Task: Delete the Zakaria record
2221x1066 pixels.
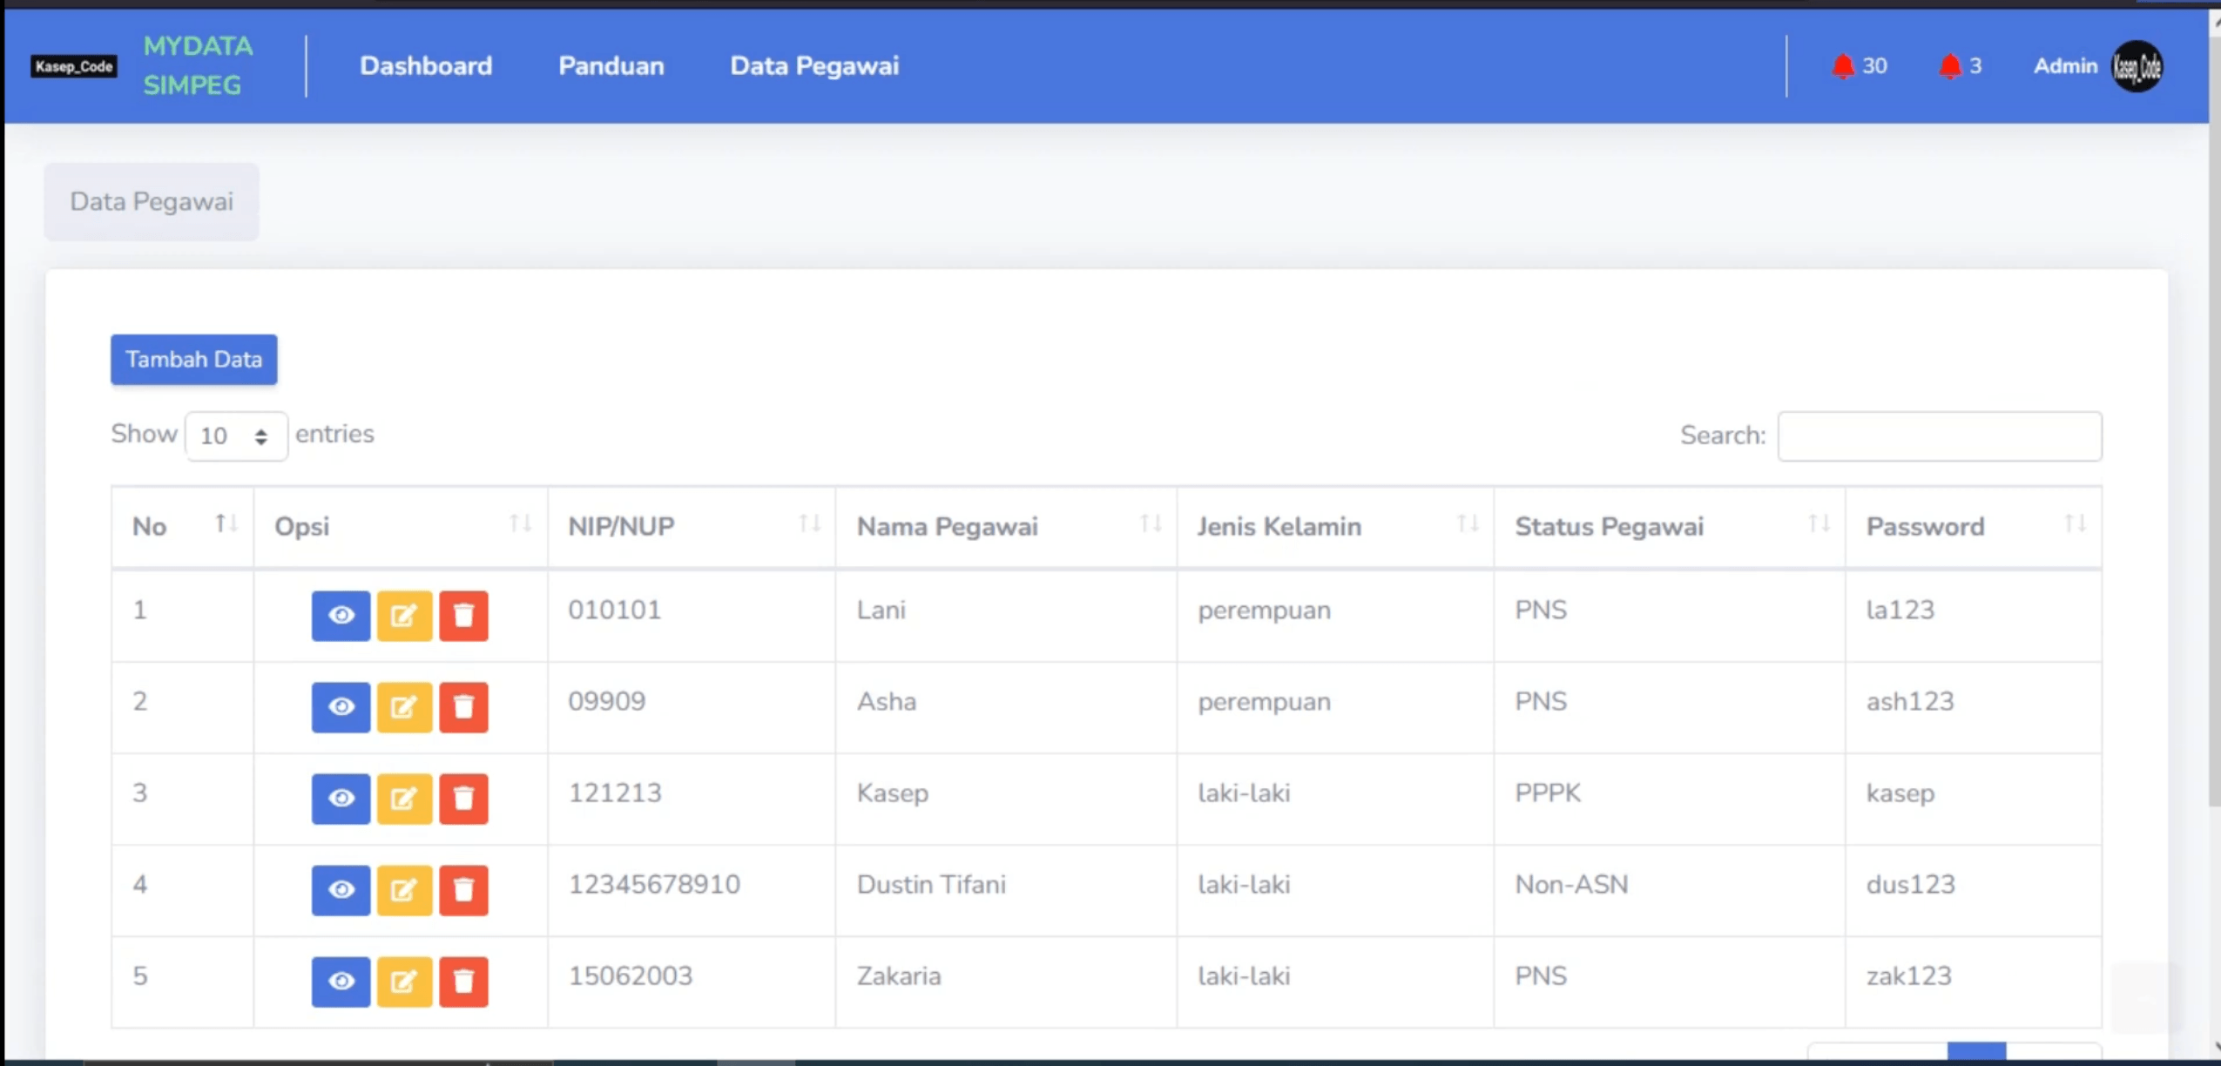Action: tap(463, 982)
